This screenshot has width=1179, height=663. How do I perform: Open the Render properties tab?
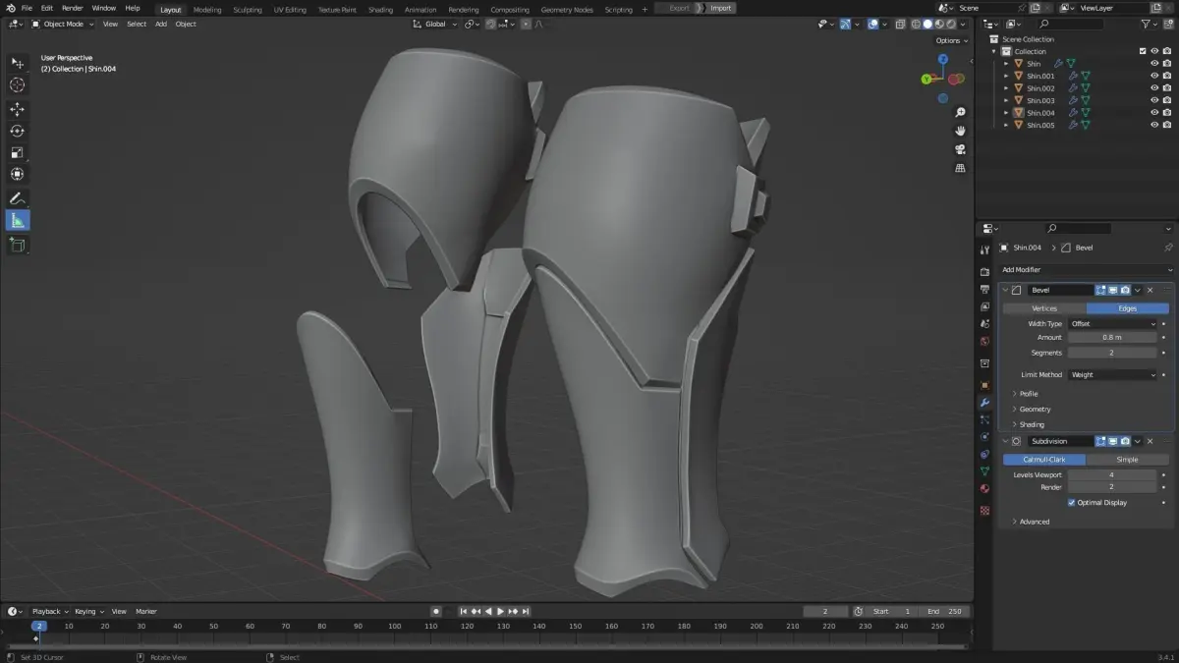click(x=984, y=272)
